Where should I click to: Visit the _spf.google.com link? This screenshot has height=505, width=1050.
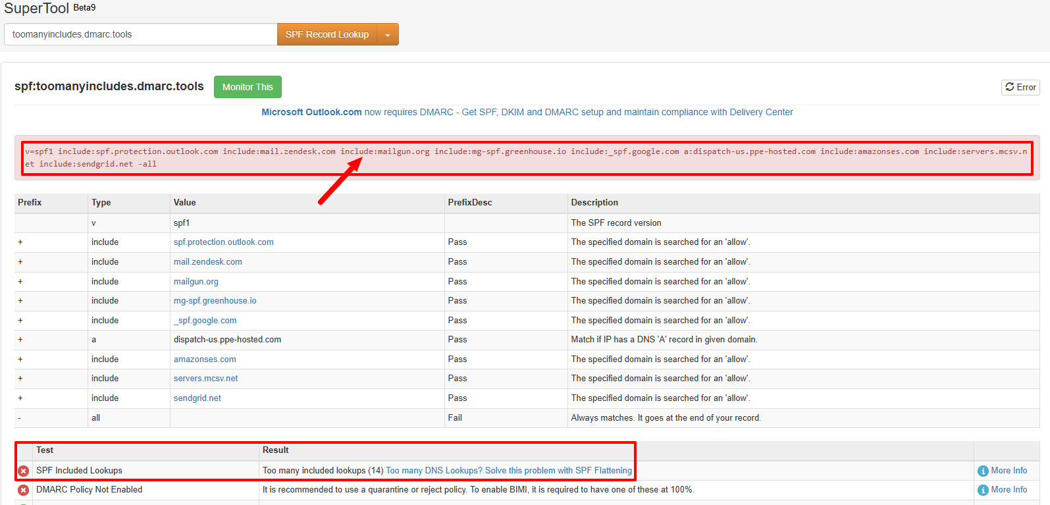(205, 321)
